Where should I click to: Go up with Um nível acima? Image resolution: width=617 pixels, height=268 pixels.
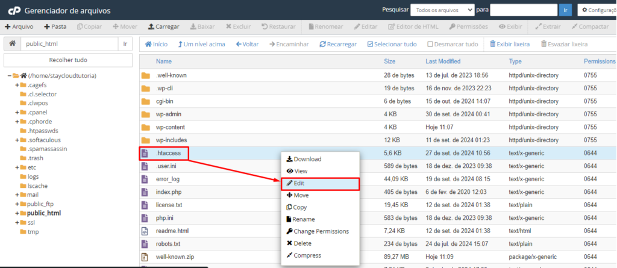(201, 44)
